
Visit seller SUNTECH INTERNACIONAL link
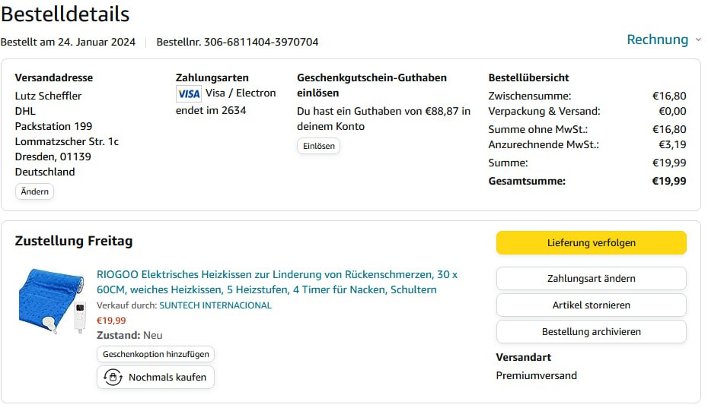215,305
